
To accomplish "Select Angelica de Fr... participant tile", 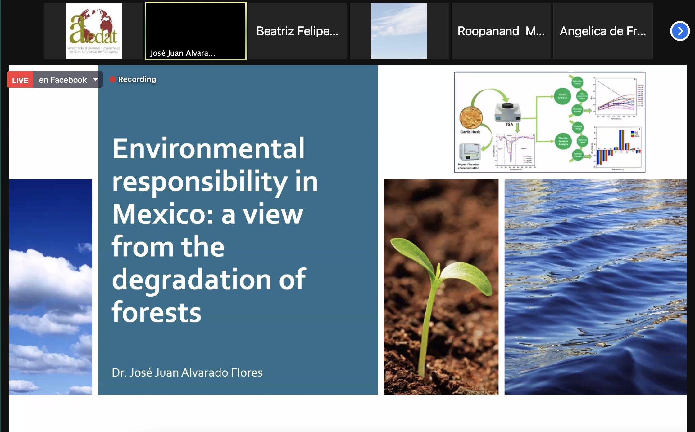I will tap(603, 31).
